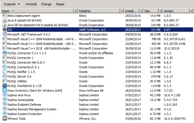The image size is (194, 123).
Task: Select Java 8 Update 60 (64-bit)
Action: coord(24,20)
